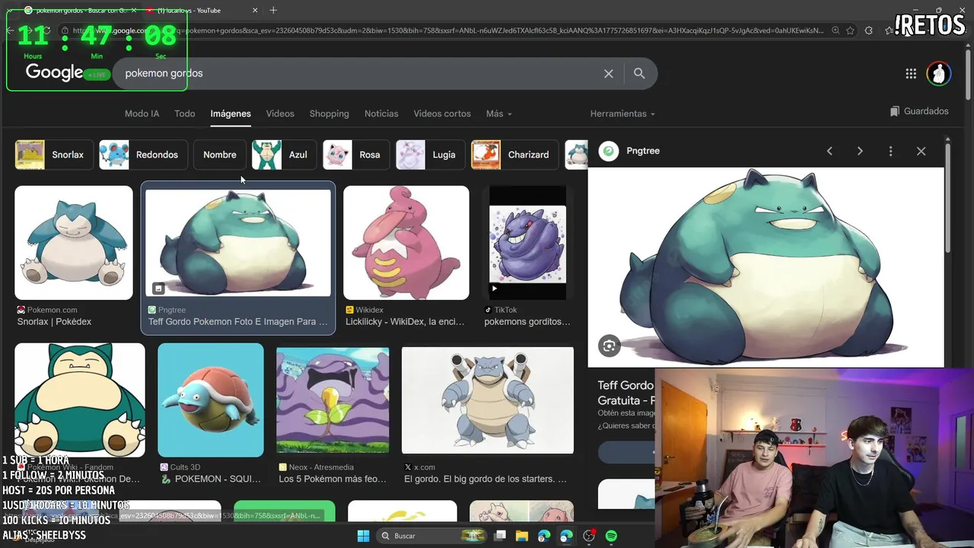Screen dimensions: 974x548
Task: Open a new browser tab
Action: coord(273,10)
